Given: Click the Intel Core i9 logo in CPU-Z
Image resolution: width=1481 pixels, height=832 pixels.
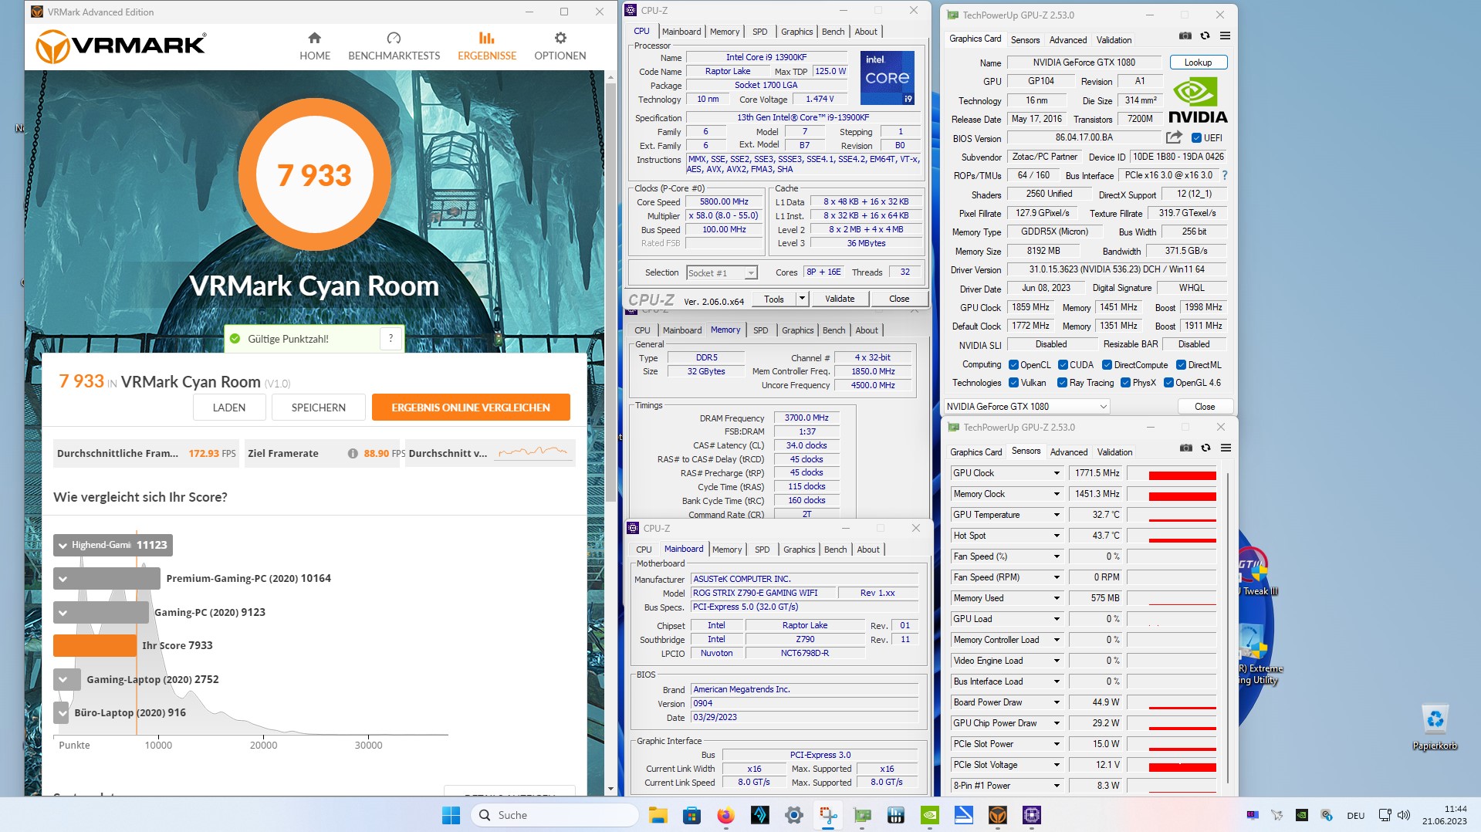Looking at the screenshot, I should tap(887, 77).
